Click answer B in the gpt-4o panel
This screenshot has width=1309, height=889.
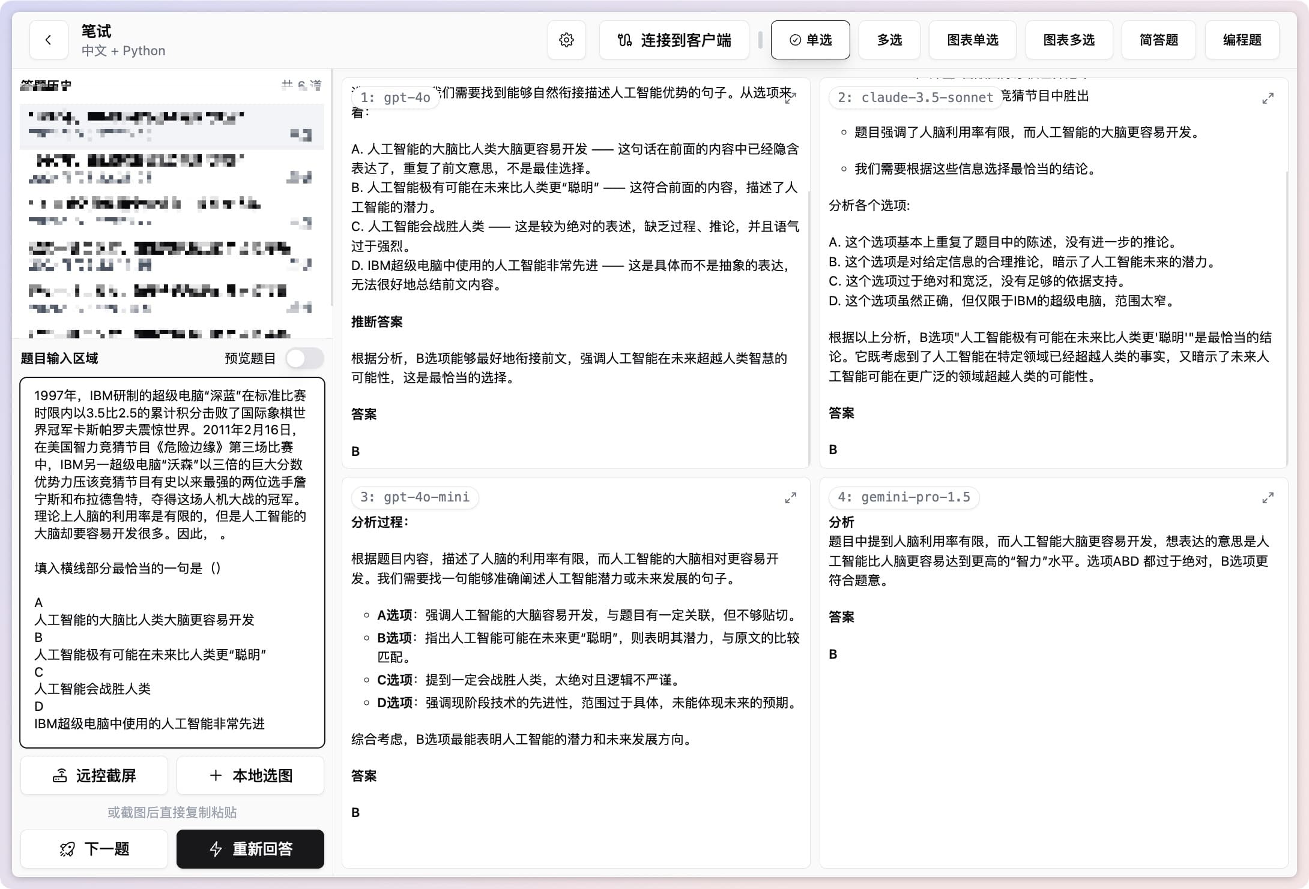pyautogui.click(x=355, y=452)
